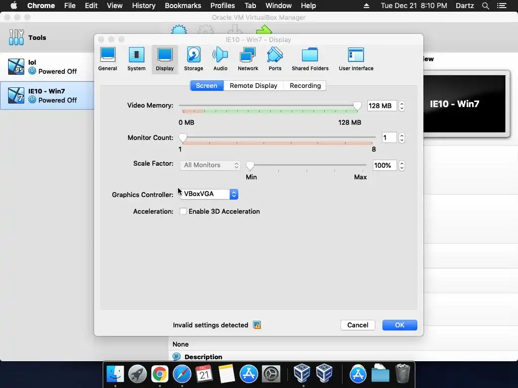Open the Help menu
The image size is (518, 388).
pyautogui.click(x=308, y=6)
